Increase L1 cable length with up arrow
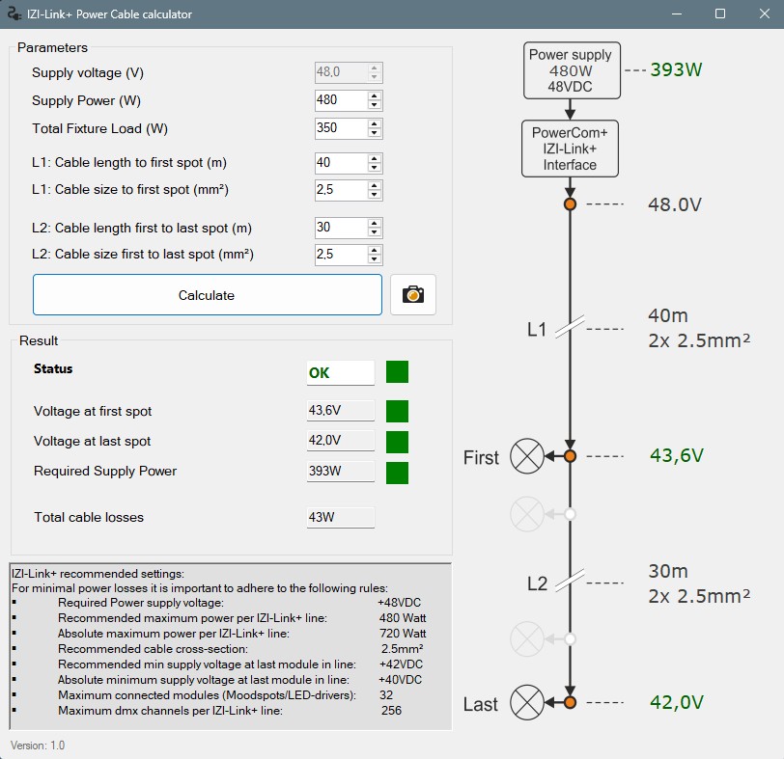 point(375,157)
